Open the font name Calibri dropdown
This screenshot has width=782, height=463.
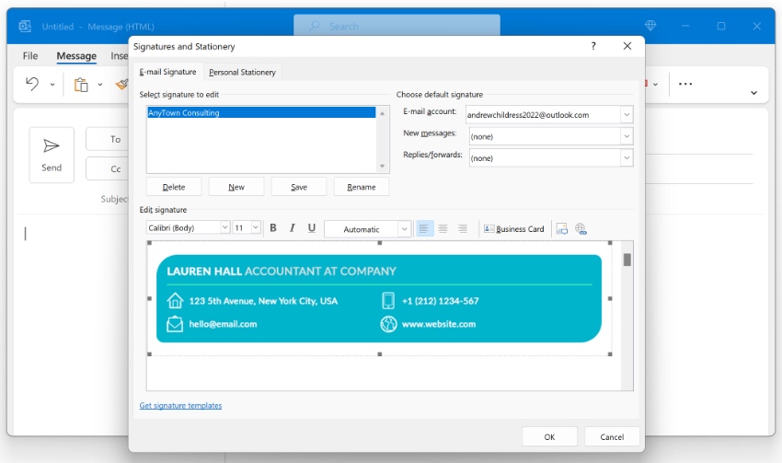point(224,227)
